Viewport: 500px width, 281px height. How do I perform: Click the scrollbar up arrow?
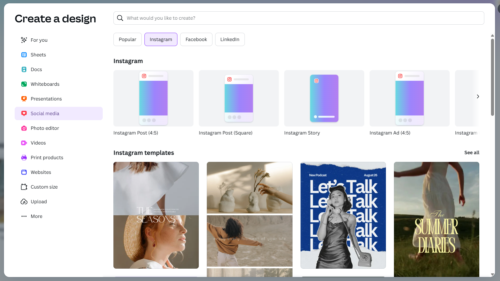coord(492,35)
